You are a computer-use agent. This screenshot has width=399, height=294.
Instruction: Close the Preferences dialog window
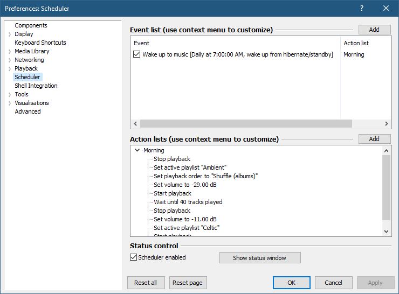(386, 8)
